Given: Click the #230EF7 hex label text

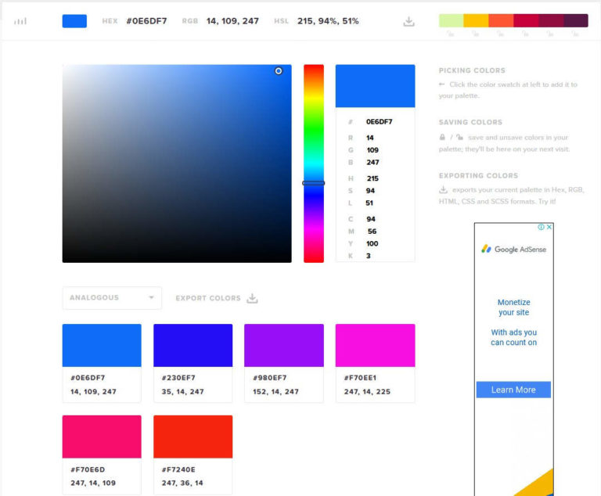Looking at the screenshot, I should point(178,378).
